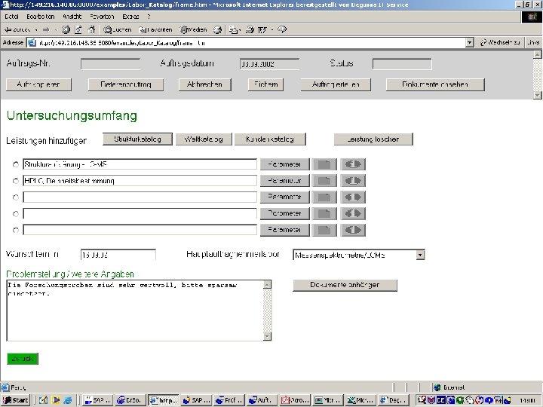Click into the Auftrags-Nr. field

pos(110,64)
